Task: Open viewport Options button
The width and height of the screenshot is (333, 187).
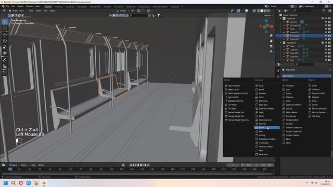Action: (x=268, y=16)
